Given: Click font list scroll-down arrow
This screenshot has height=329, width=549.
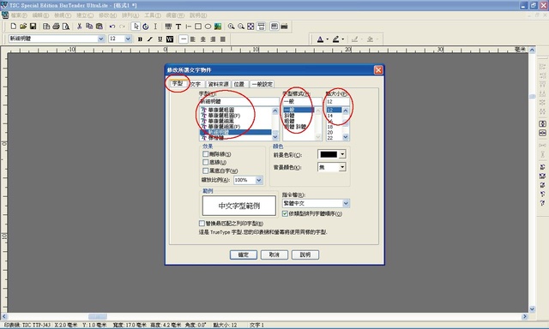Looking at the screenshot, I should (x=275, y=137).
